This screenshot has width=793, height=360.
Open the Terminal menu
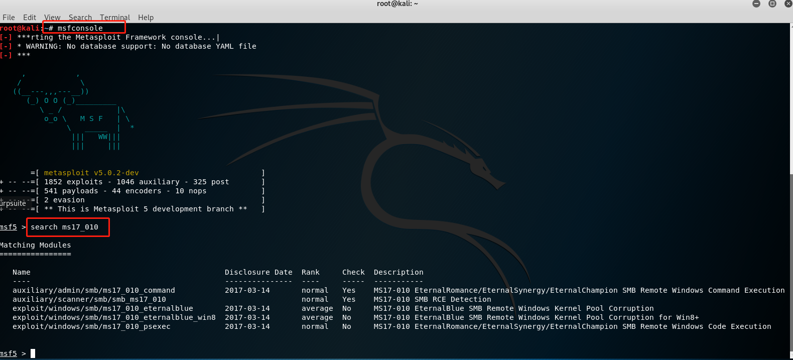tap(115, 17)
